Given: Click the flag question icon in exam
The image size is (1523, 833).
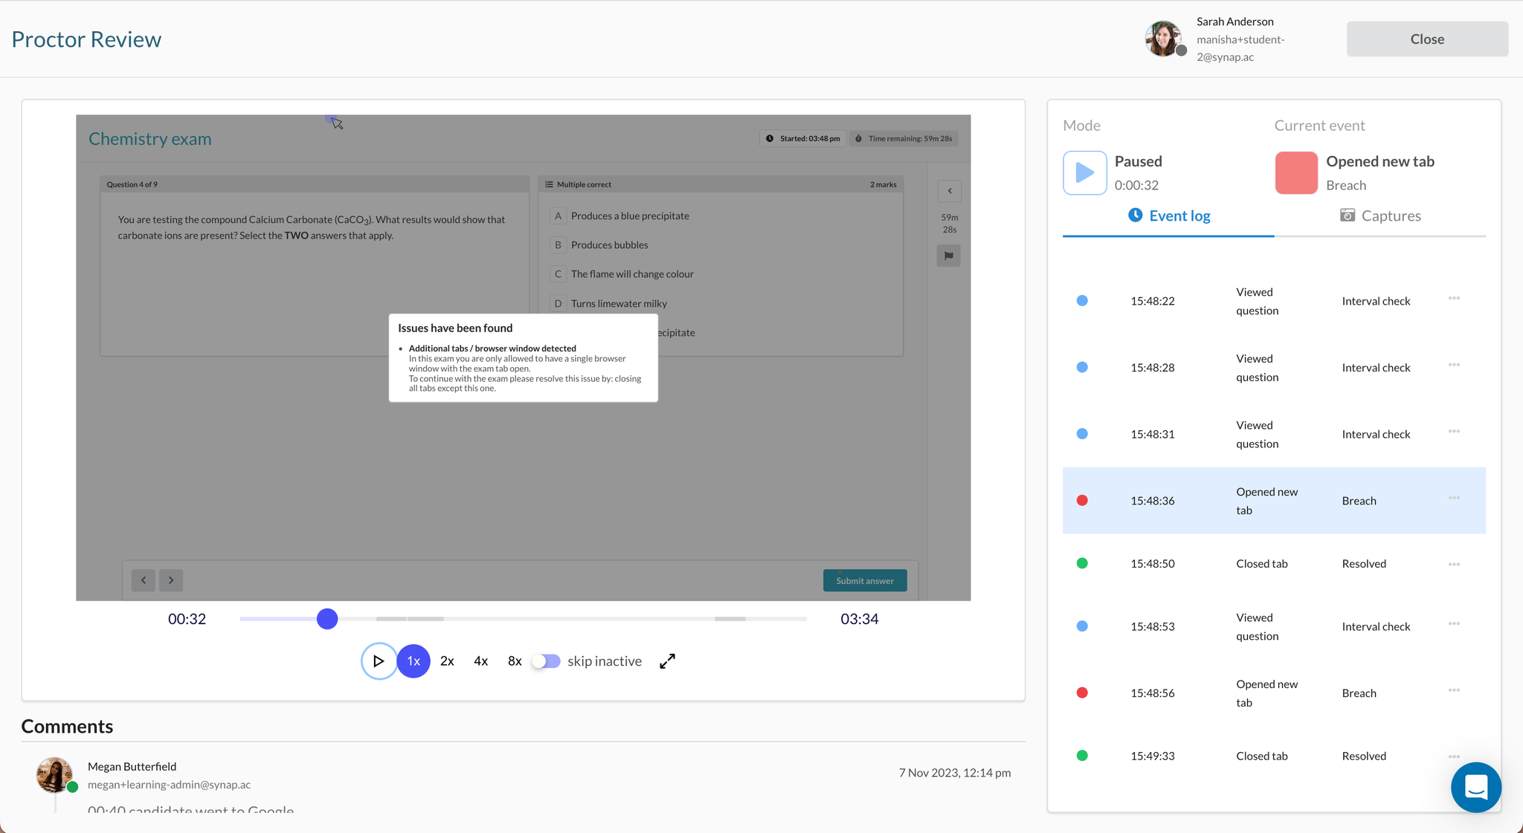Looking at the screenshot, I should (948, 256).
